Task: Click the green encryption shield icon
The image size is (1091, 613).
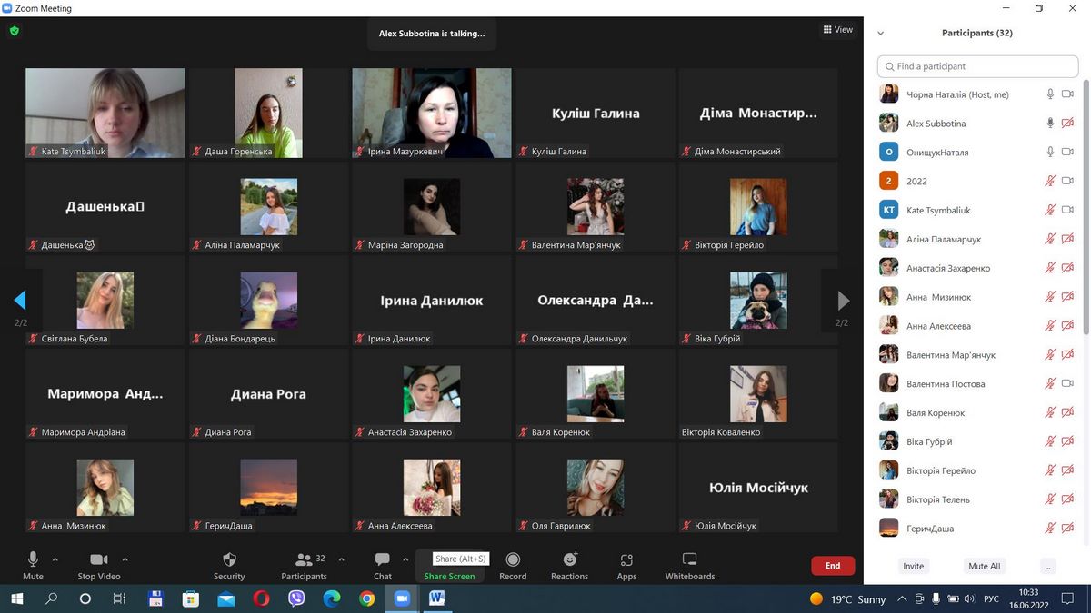Action: click(14, 31)
